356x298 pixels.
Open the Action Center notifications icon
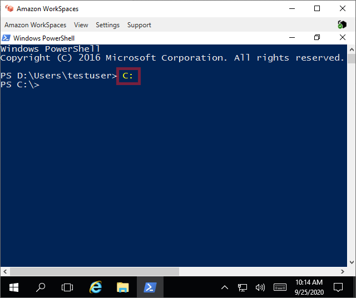338,287
